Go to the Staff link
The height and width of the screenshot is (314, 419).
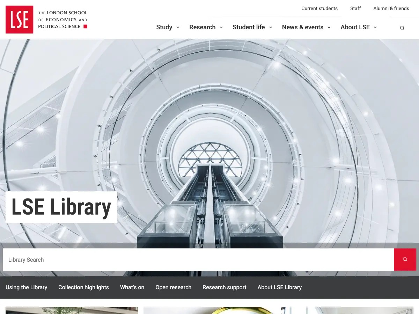click(x=355, y=8)
